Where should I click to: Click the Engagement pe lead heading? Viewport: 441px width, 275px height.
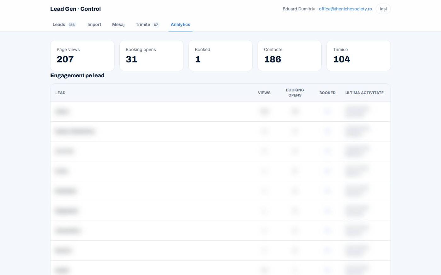point(77,75)
